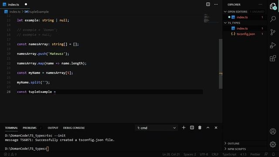Click line number 28 in the gutter
Image resolution: width=279 pixels, height=157 pixels.
[9, 92]
